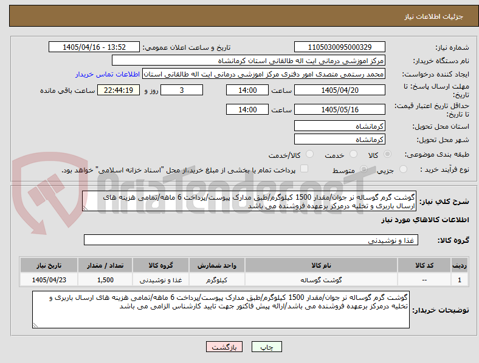Click the announcement date field 1405/04/16 - 13:52

tap(94, 47)
